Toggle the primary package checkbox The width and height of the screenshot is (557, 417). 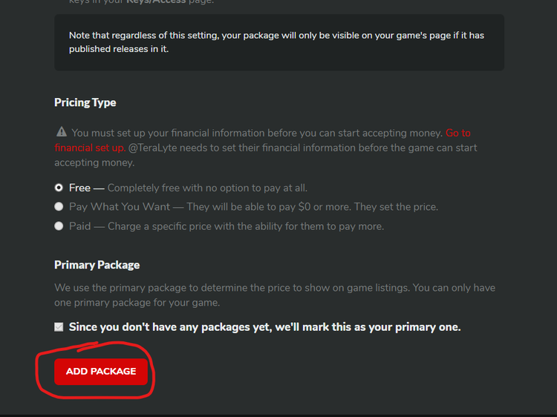[59, 327]
